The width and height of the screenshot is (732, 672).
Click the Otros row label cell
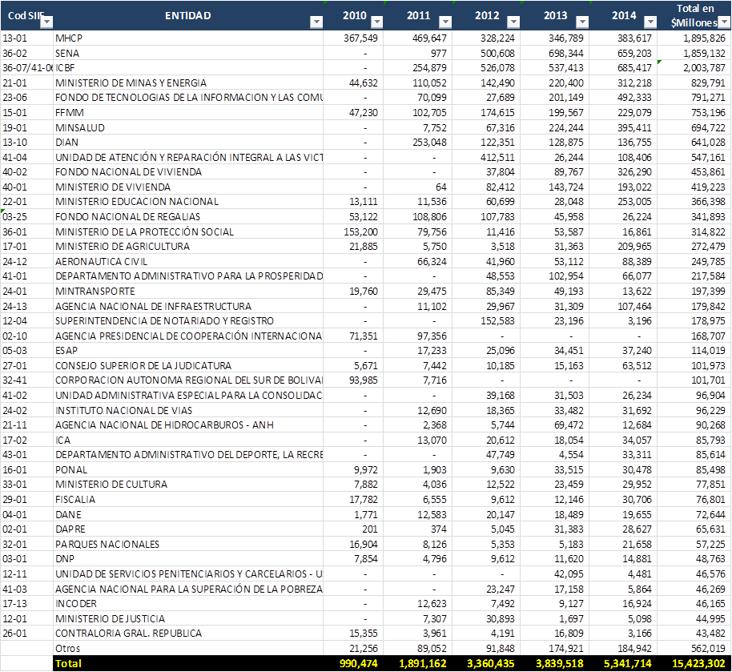[x=187, y=648]
